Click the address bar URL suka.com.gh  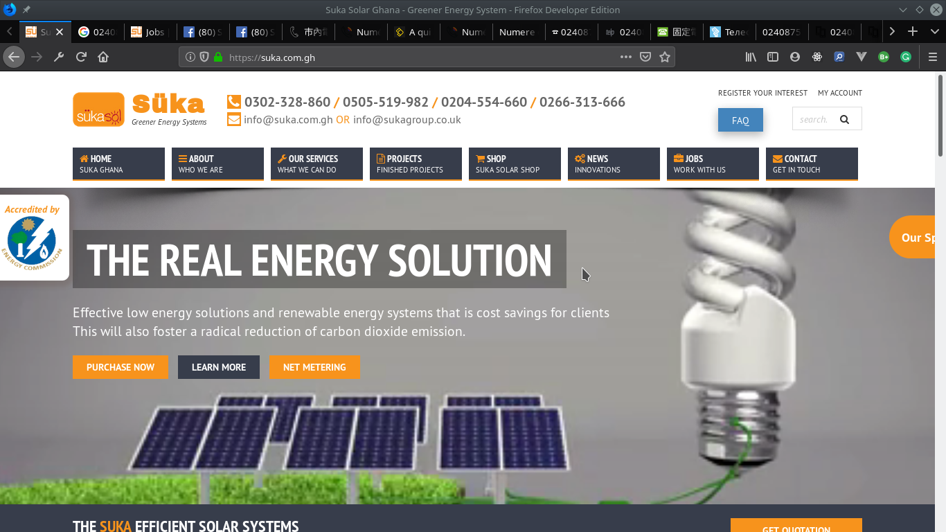(271, 57)
